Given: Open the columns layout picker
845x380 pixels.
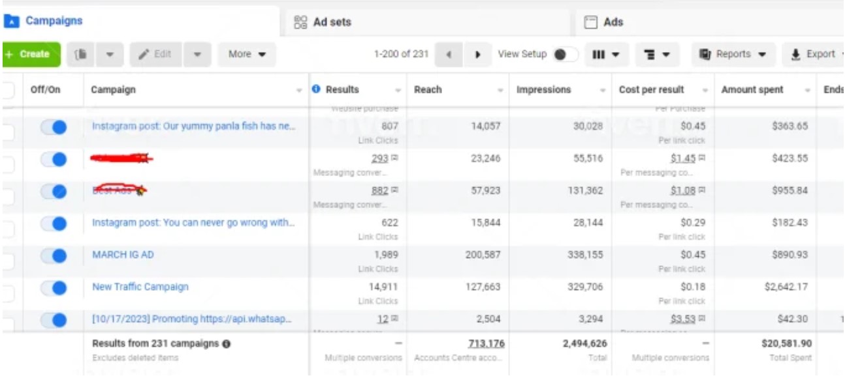Looking at the screenshot, I should (x=605, y=55).
